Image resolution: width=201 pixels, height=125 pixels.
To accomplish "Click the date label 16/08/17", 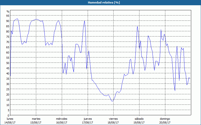I will (62, 122).
